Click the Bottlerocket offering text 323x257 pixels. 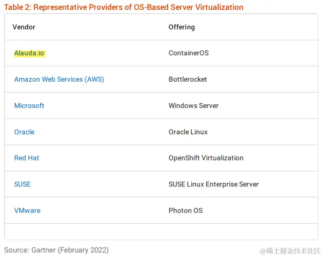coord(188,79)
